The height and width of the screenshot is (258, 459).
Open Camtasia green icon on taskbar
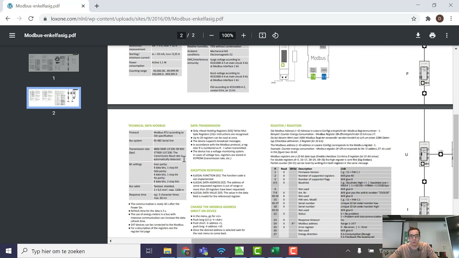[257, 251]
